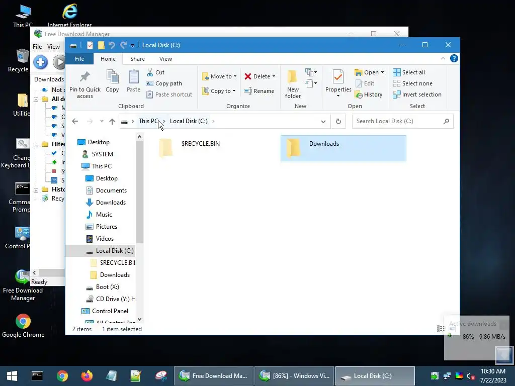Expand address bar history dropdown

coord(323,122)
